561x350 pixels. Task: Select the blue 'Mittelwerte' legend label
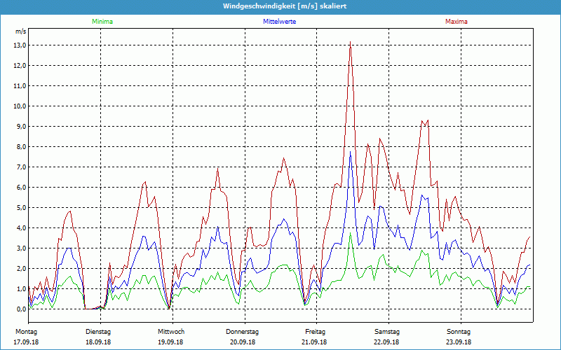pos(279,22)
